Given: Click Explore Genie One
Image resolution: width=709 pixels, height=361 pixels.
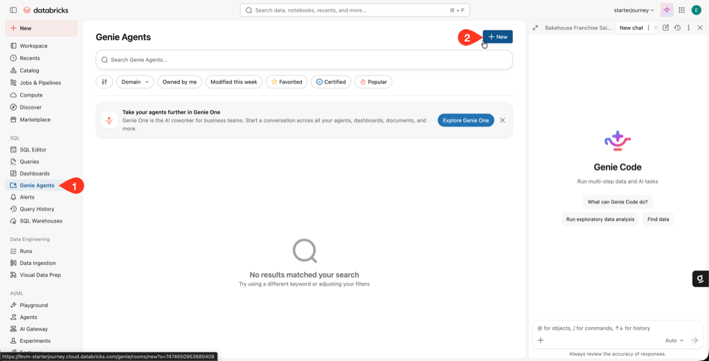Looking at the screenshot, I should (x=466, y=120).
